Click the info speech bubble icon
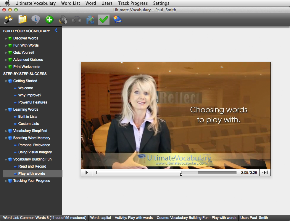The width and height of the screenshot is (290, 221). coord(36,20)
